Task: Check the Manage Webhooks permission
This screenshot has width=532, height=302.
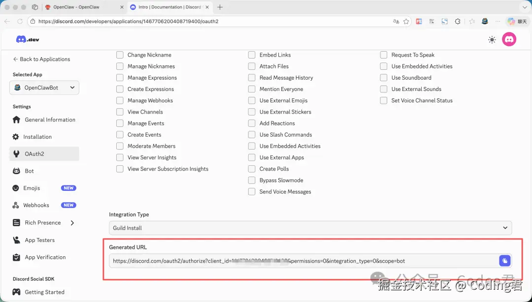Action: [120, 100]
